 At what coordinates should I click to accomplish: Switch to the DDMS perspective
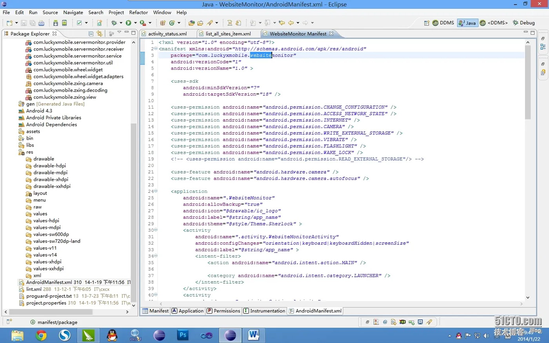(443, 23)
